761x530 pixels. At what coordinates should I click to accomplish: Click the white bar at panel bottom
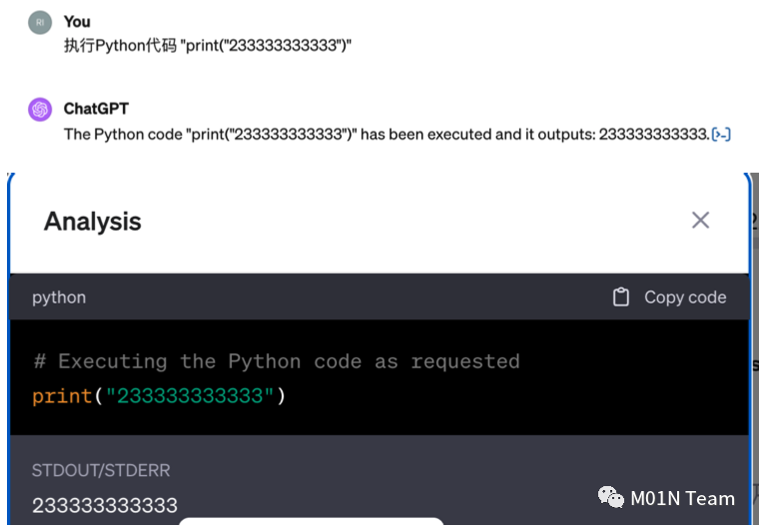point(312,523)
